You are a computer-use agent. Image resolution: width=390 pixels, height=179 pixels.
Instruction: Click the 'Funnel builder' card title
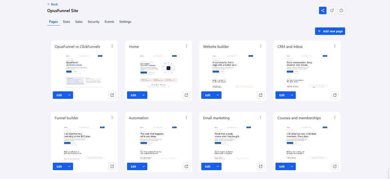click(66, 118)
